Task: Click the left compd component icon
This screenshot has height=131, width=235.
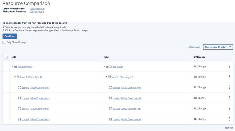Action: point(19,119)
